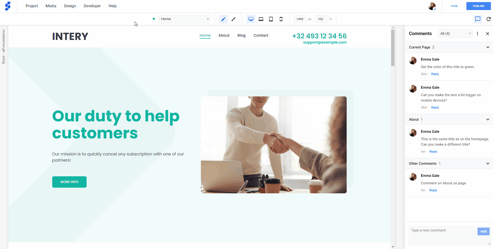Image resolution: width=493 pixels, height=249 pixels.
Task: Reply to the 'Set the color' comment
Action: pos(435,74)
